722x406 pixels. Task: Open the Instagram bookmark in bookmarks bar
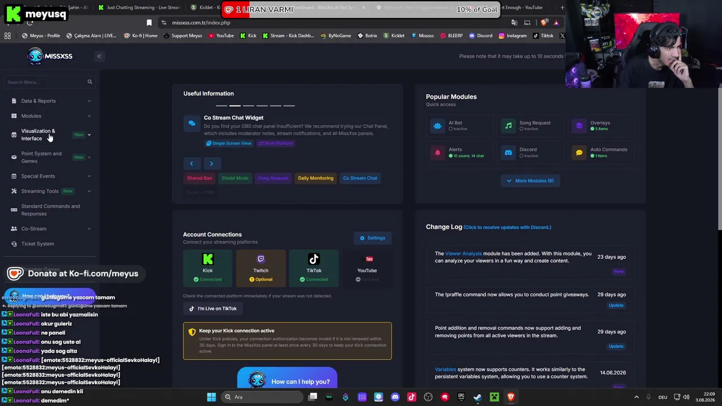point(512,36)
